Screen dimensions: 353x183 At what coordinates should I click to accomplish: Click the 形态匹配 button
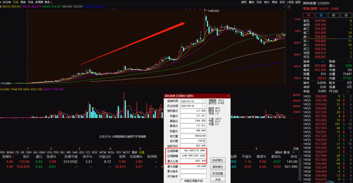[218, 173]
